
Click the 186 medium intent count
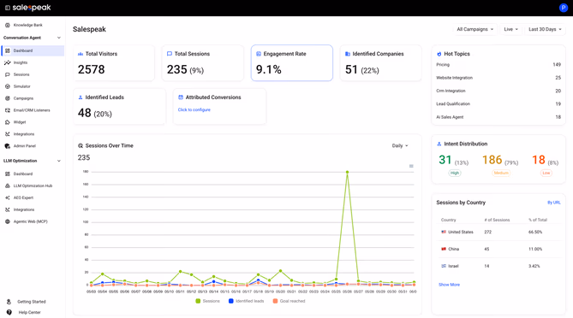point(492,160)
